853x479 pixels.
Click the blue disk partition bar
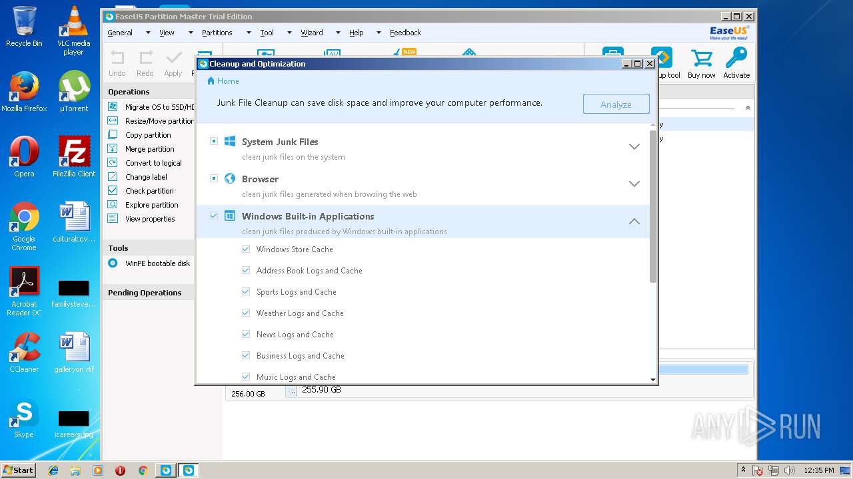pyautogui.click(x=703, y=369)
